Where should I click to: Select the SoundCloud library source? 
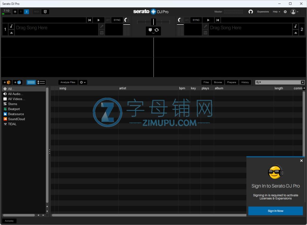click(16, 119)
